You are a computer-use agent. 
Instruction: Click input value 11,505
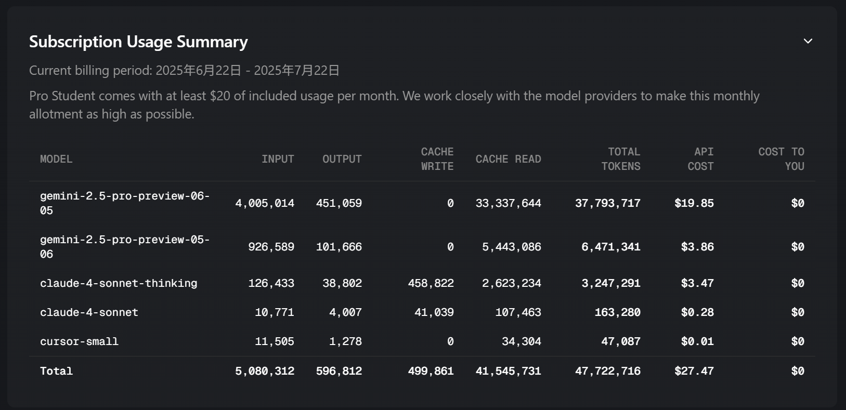coord(275,341)
